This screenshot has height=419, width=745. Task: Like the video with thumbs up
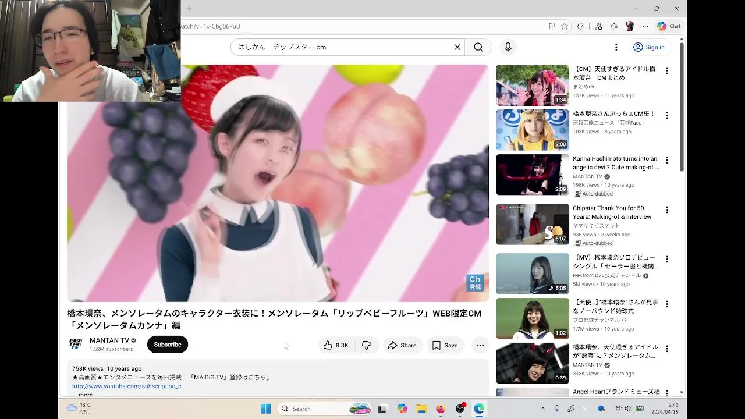pos(336,345)
